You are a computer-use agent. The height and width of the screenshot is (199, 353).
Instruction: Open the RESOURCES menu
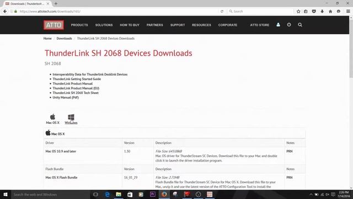click(201, 25)
